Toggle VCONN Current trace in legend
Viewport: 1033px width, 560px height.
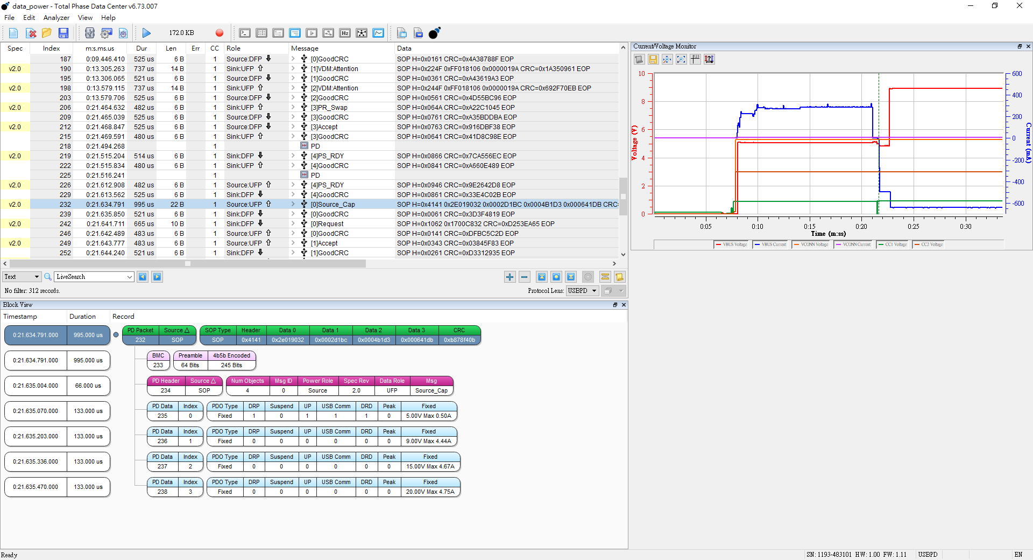coord(853,244)
